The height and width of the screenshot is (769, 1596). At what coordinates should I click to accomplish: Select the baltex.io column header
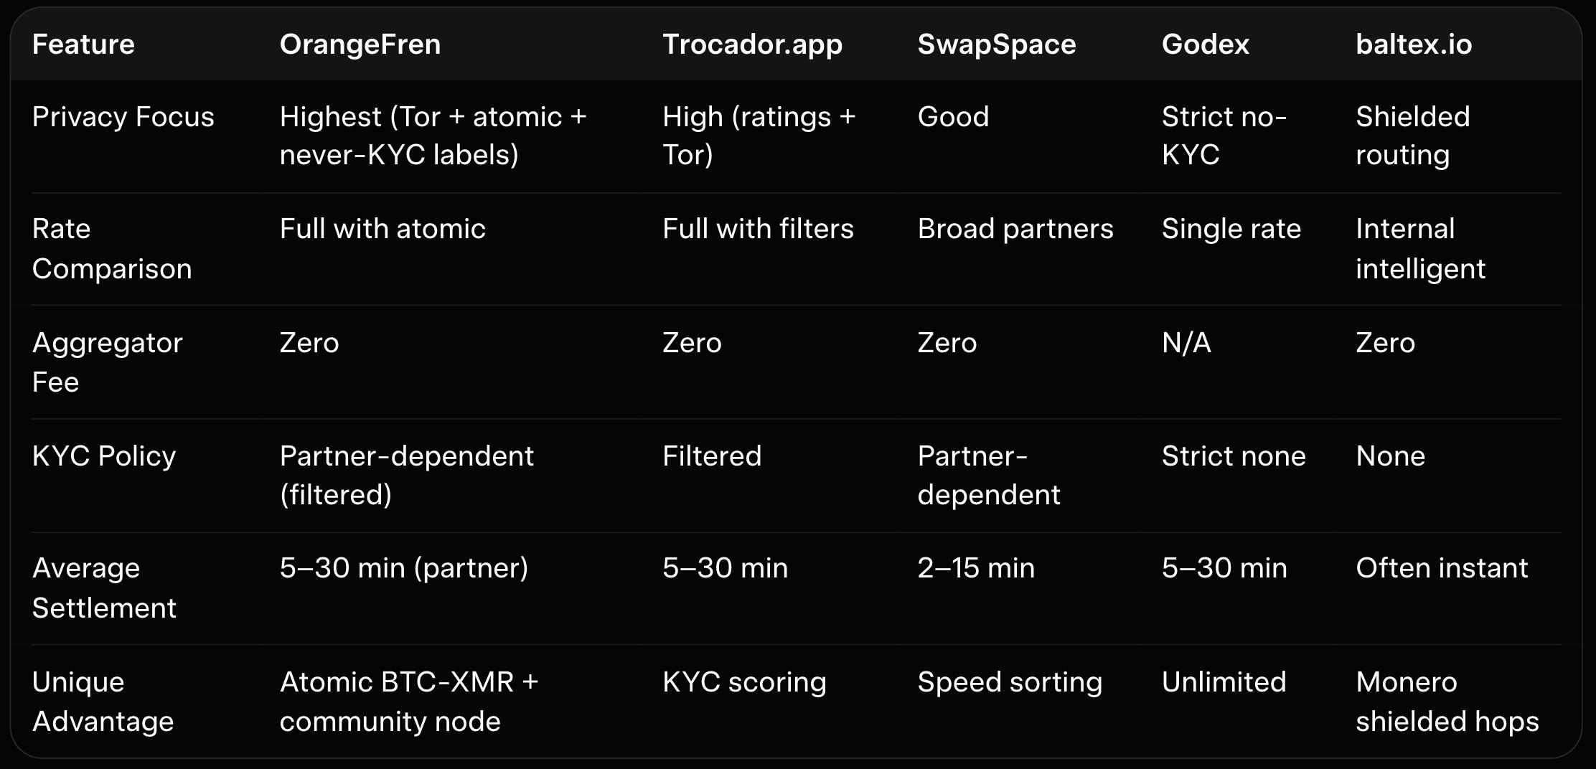click(1414, 44)
